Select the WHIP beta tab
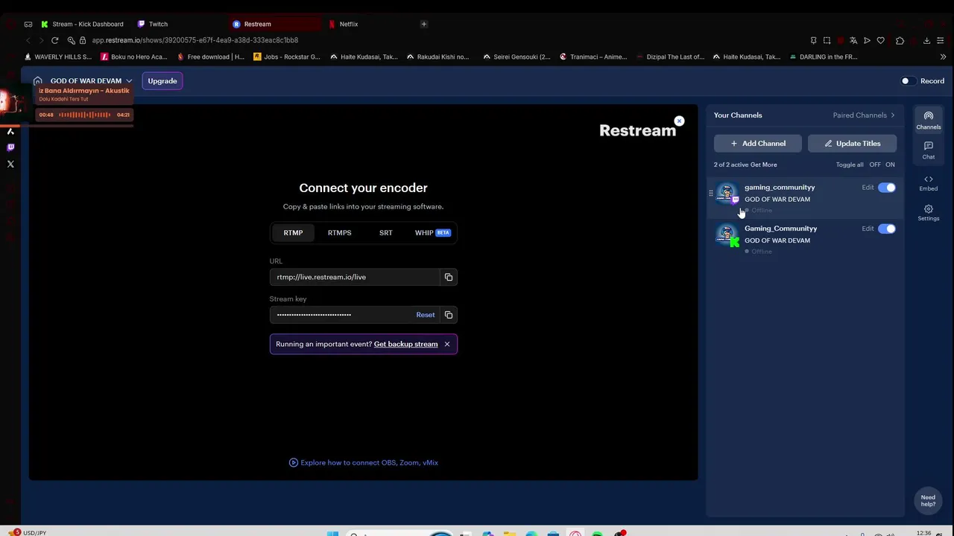This screenshot has width=954, height=536. click(x=432, y=233)
